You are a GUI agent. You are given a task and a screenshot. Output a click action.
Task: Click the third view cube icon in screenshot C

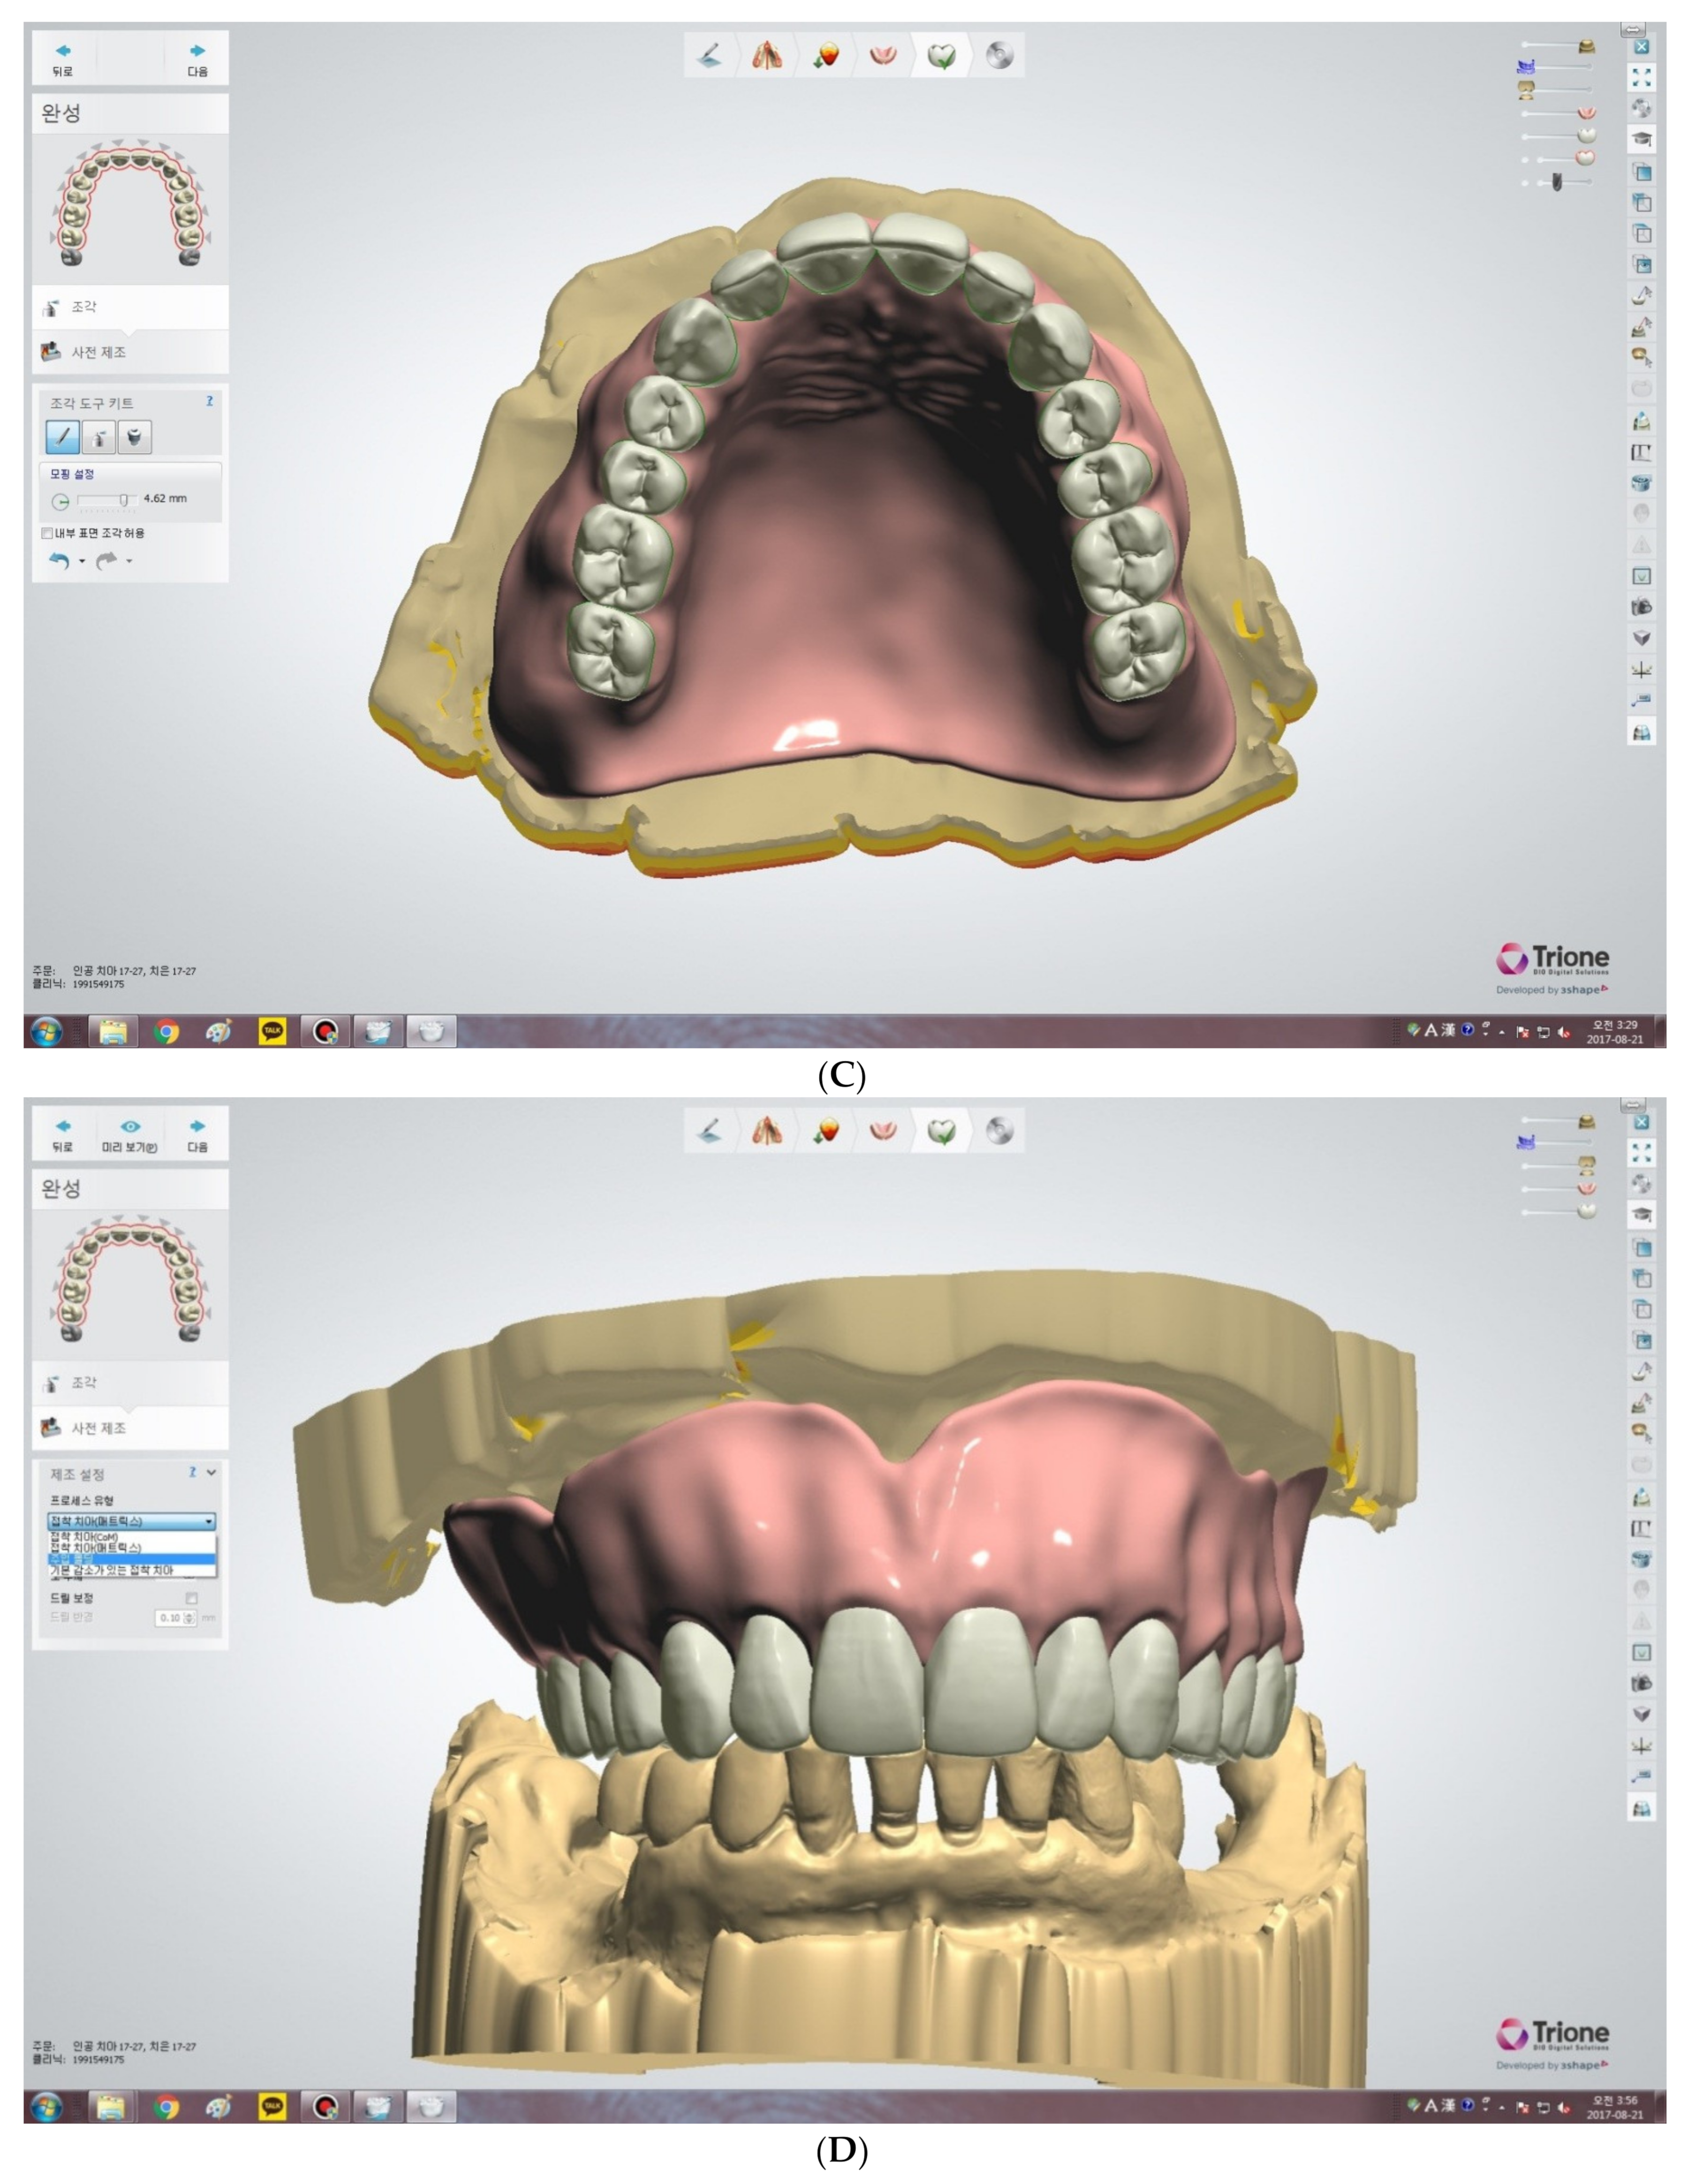point(1641,234)
